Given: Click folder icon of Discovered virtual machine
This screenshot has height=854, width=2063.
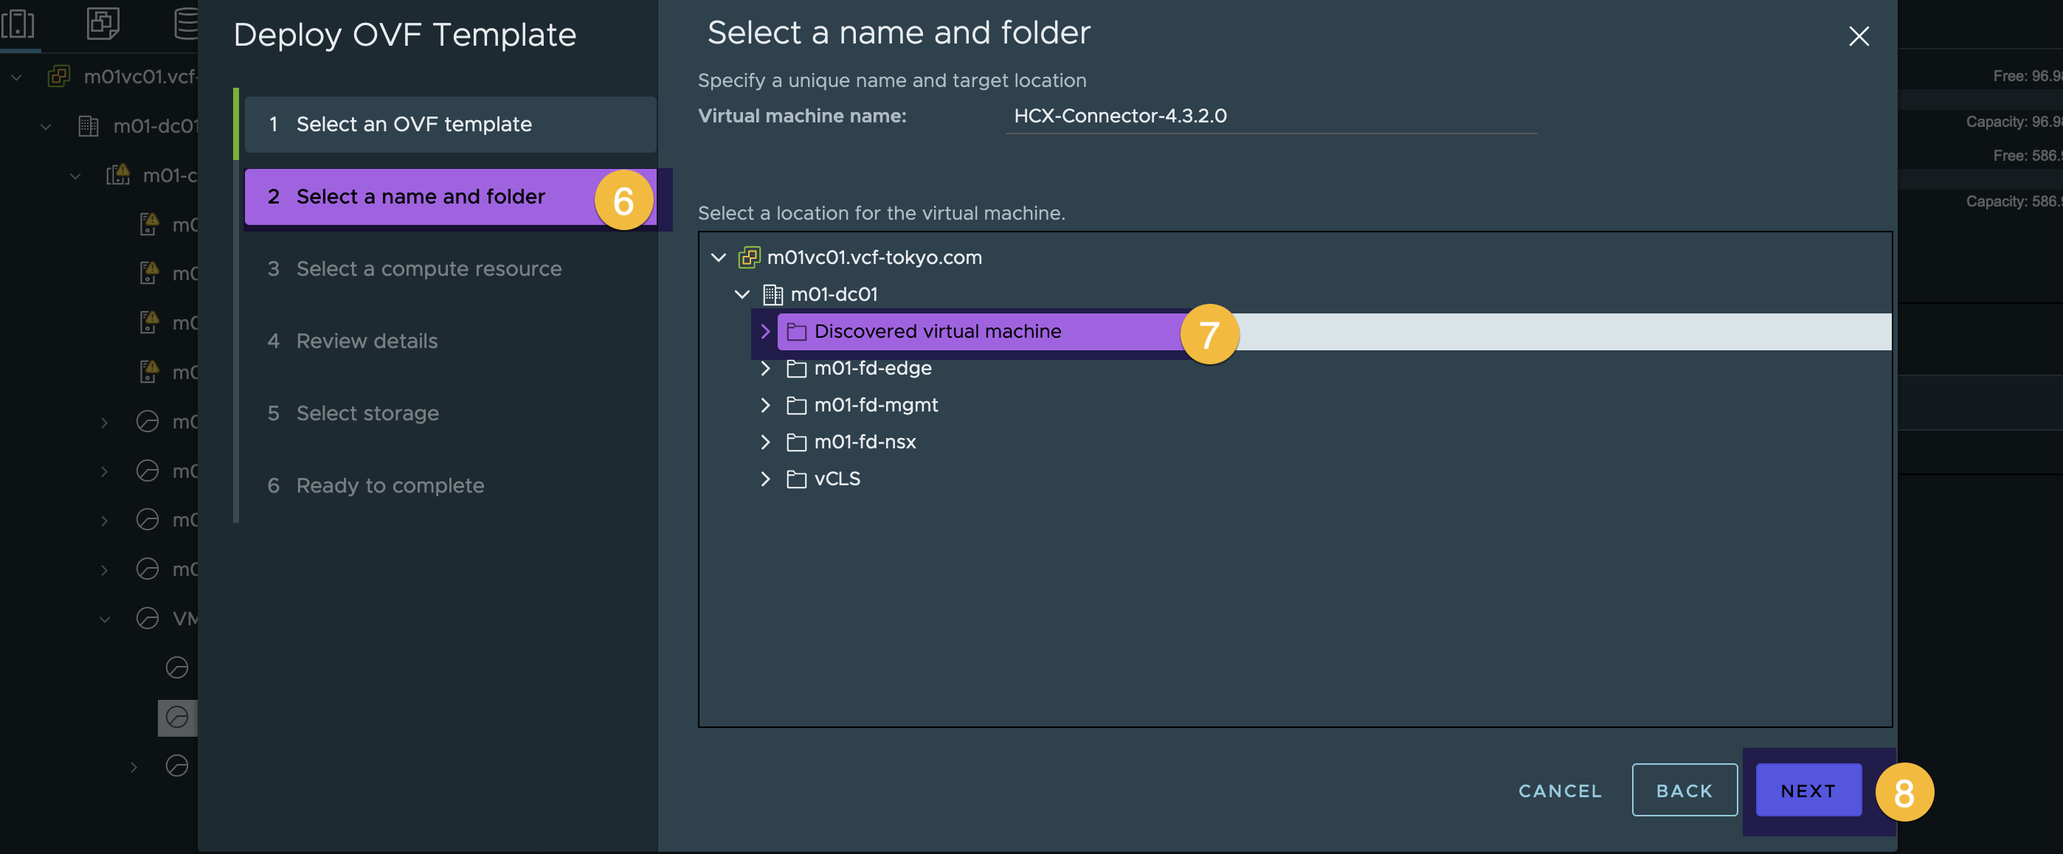Looking at the screenshot, I should pos(796,331).
